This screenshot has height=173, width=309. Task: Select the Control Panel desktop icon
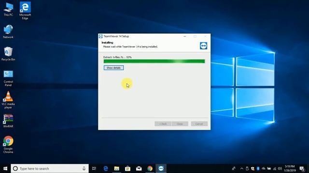pos(8,78)
